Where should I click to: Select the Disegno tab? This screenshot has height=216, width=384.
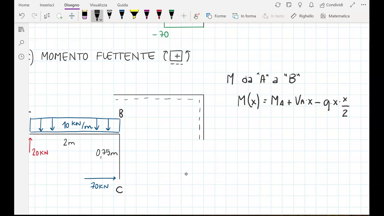point(72,5)
